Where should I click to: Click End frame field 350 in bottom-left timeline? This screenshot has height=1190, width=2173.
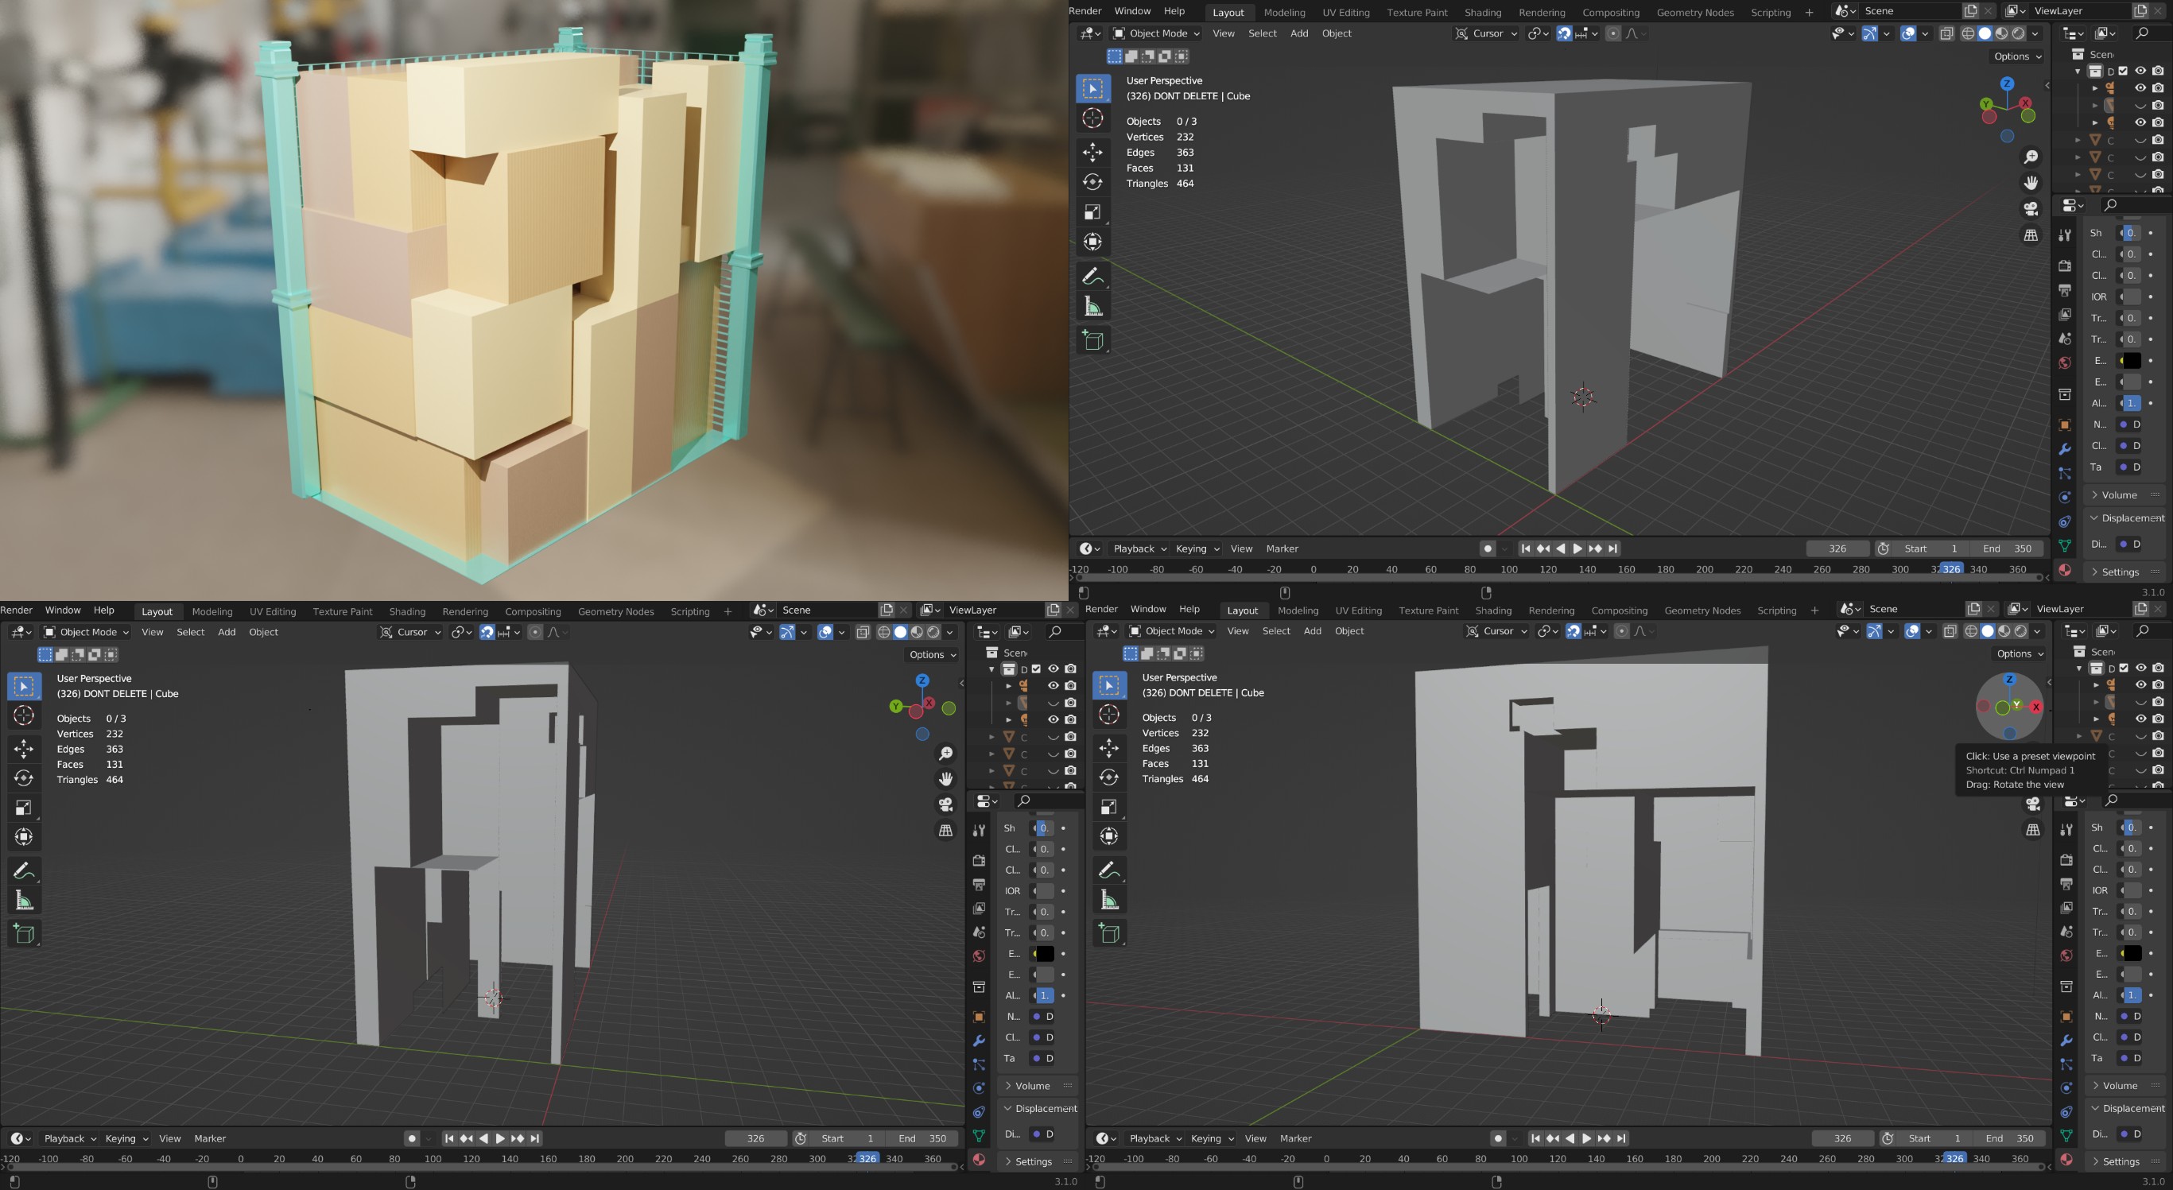coord(922,1138)
